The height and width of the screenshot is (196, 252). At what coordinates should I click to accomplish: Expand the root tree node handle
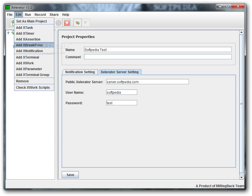[8, 33]
